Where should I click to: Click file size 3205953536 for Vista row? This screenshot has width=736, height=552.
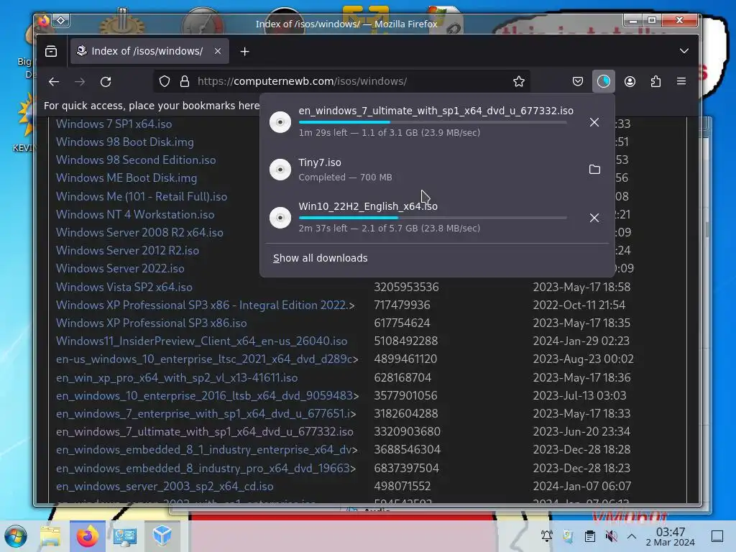407,287
